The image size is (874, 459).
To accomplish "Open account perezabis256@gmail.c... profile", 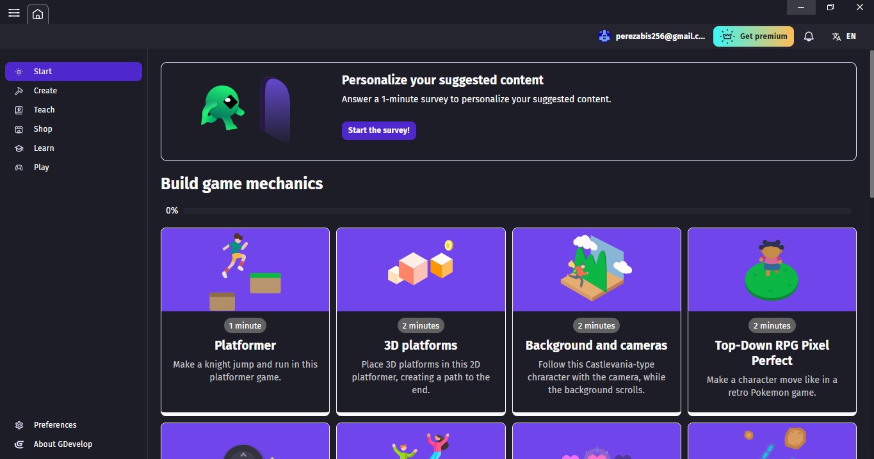I will 651,36.
